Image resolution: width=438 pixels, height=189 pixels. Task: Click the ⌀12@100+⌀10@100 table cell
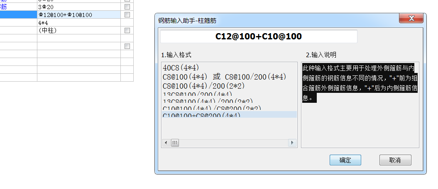79,15
